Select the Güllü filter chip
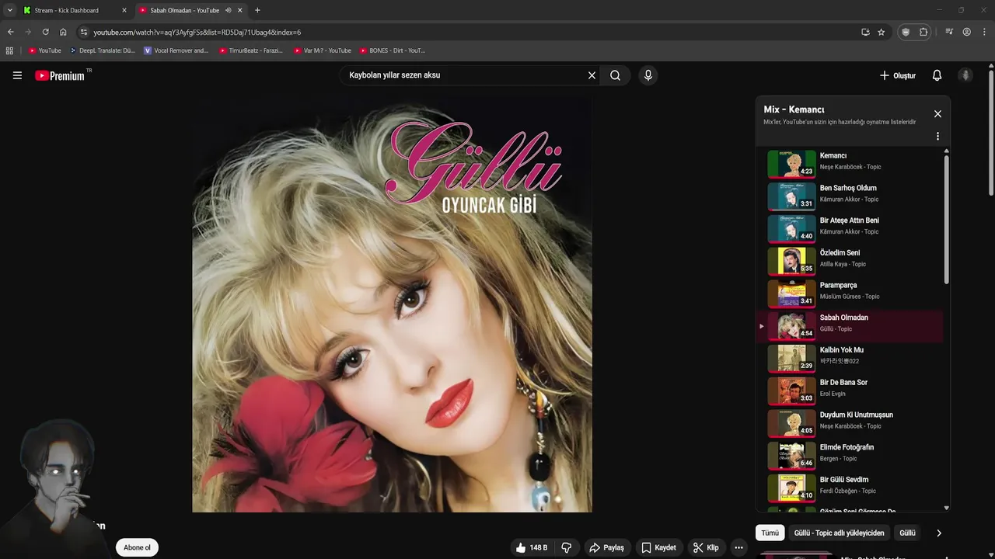The width and height of the screenshot is (995, 559). click(907, 533)
